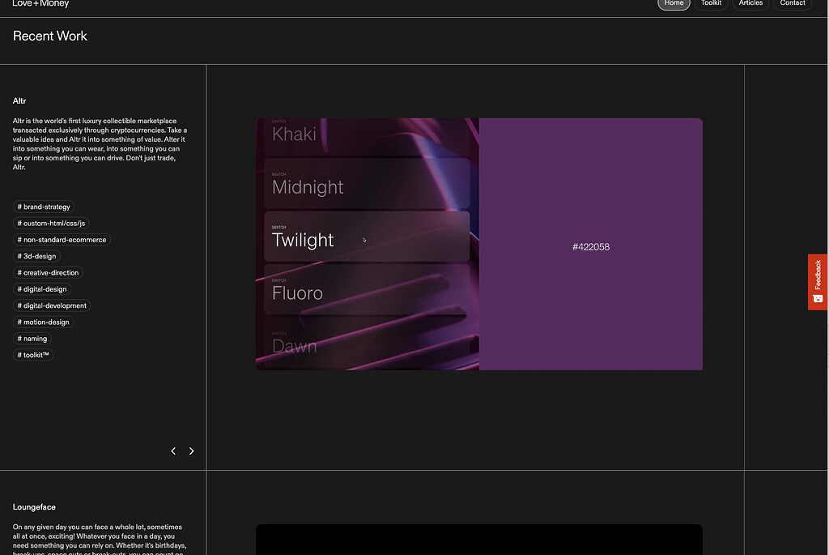The image size is (829, 555).
Task: Click the Loungeface project heading
Action: pyautogui.click(x=34, y=506)
